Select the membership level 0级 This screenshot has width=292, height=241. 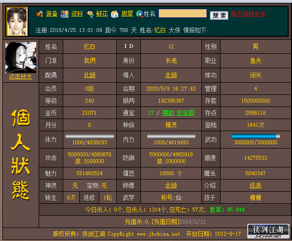[90, 89]
